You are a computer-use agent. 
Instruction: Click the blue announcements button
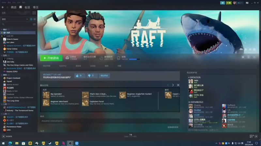pos(223,3)
